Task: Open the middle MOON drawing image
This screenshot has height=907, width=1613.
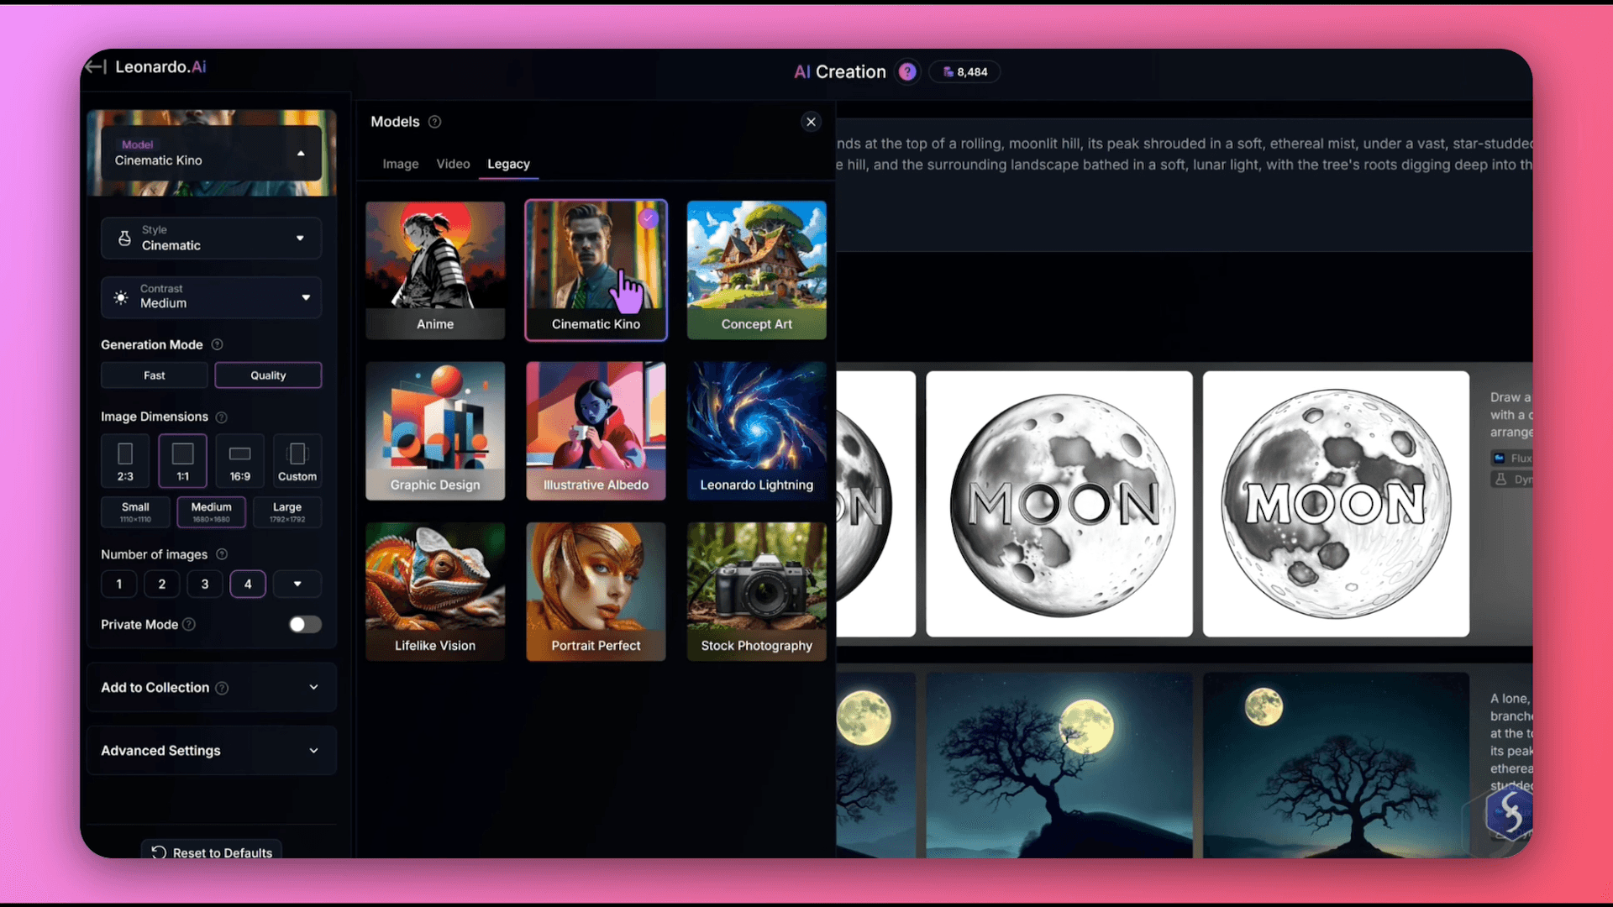Action: click(1059, 504)
